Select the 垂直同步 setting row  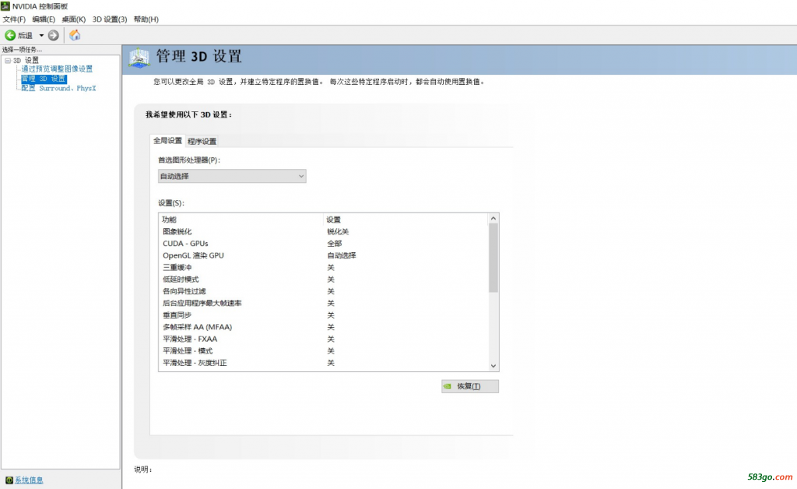click(x=323, y=315)
